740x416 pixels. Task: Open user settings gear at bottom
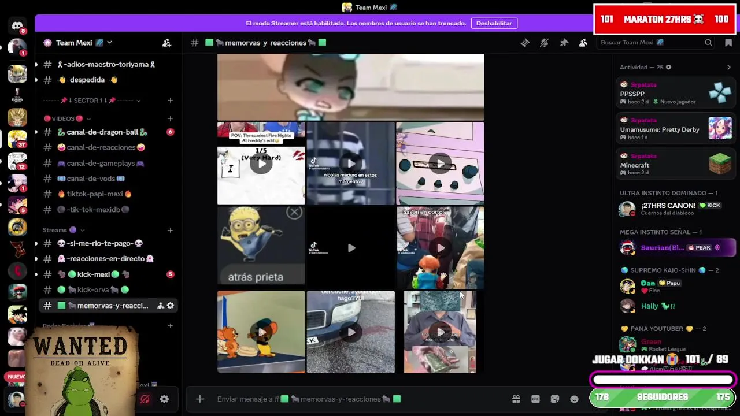[x=164, y=399]
